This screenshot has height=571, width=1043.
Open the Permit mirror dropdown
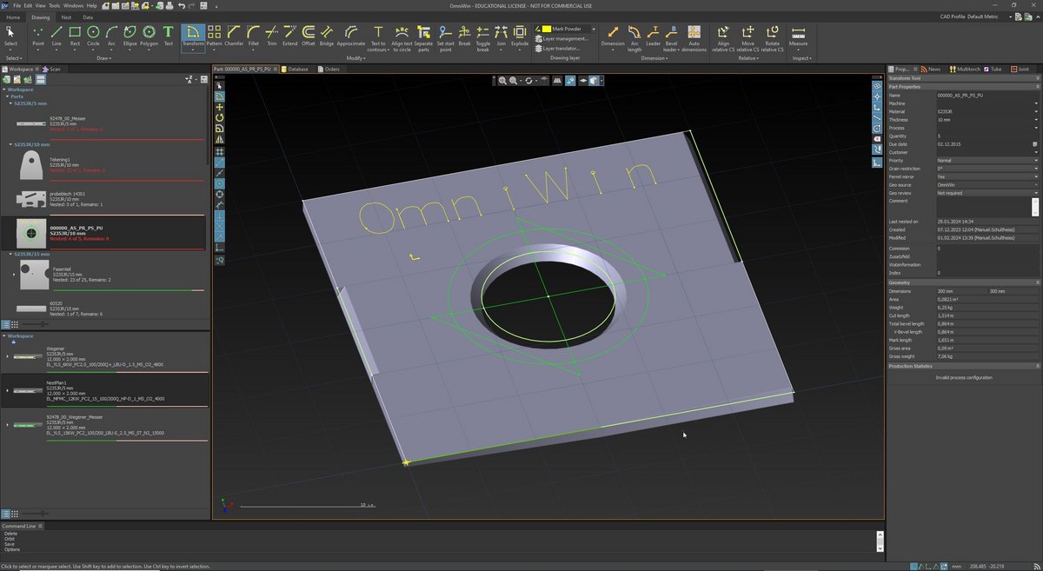1035,176
